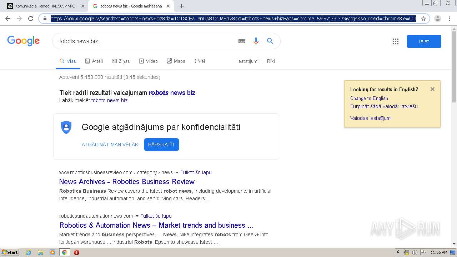Dismiss the English results notice
457x257 pixels.
coord(432,89)
